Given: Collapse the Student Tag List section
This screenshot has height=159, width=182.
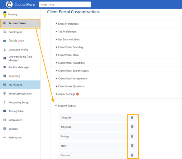Looking at the screenshot, I should tap(66, 106).
